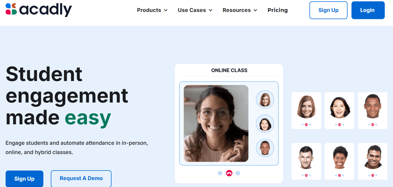Screen dimensions: 393x187
Task: Click the chevron arrow beside Products
Action: coord(166,10)
